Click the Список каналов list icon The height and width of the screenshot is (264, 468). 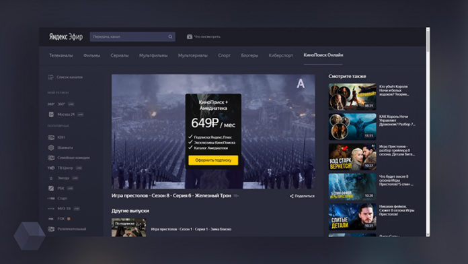click(x=50, y=77)
